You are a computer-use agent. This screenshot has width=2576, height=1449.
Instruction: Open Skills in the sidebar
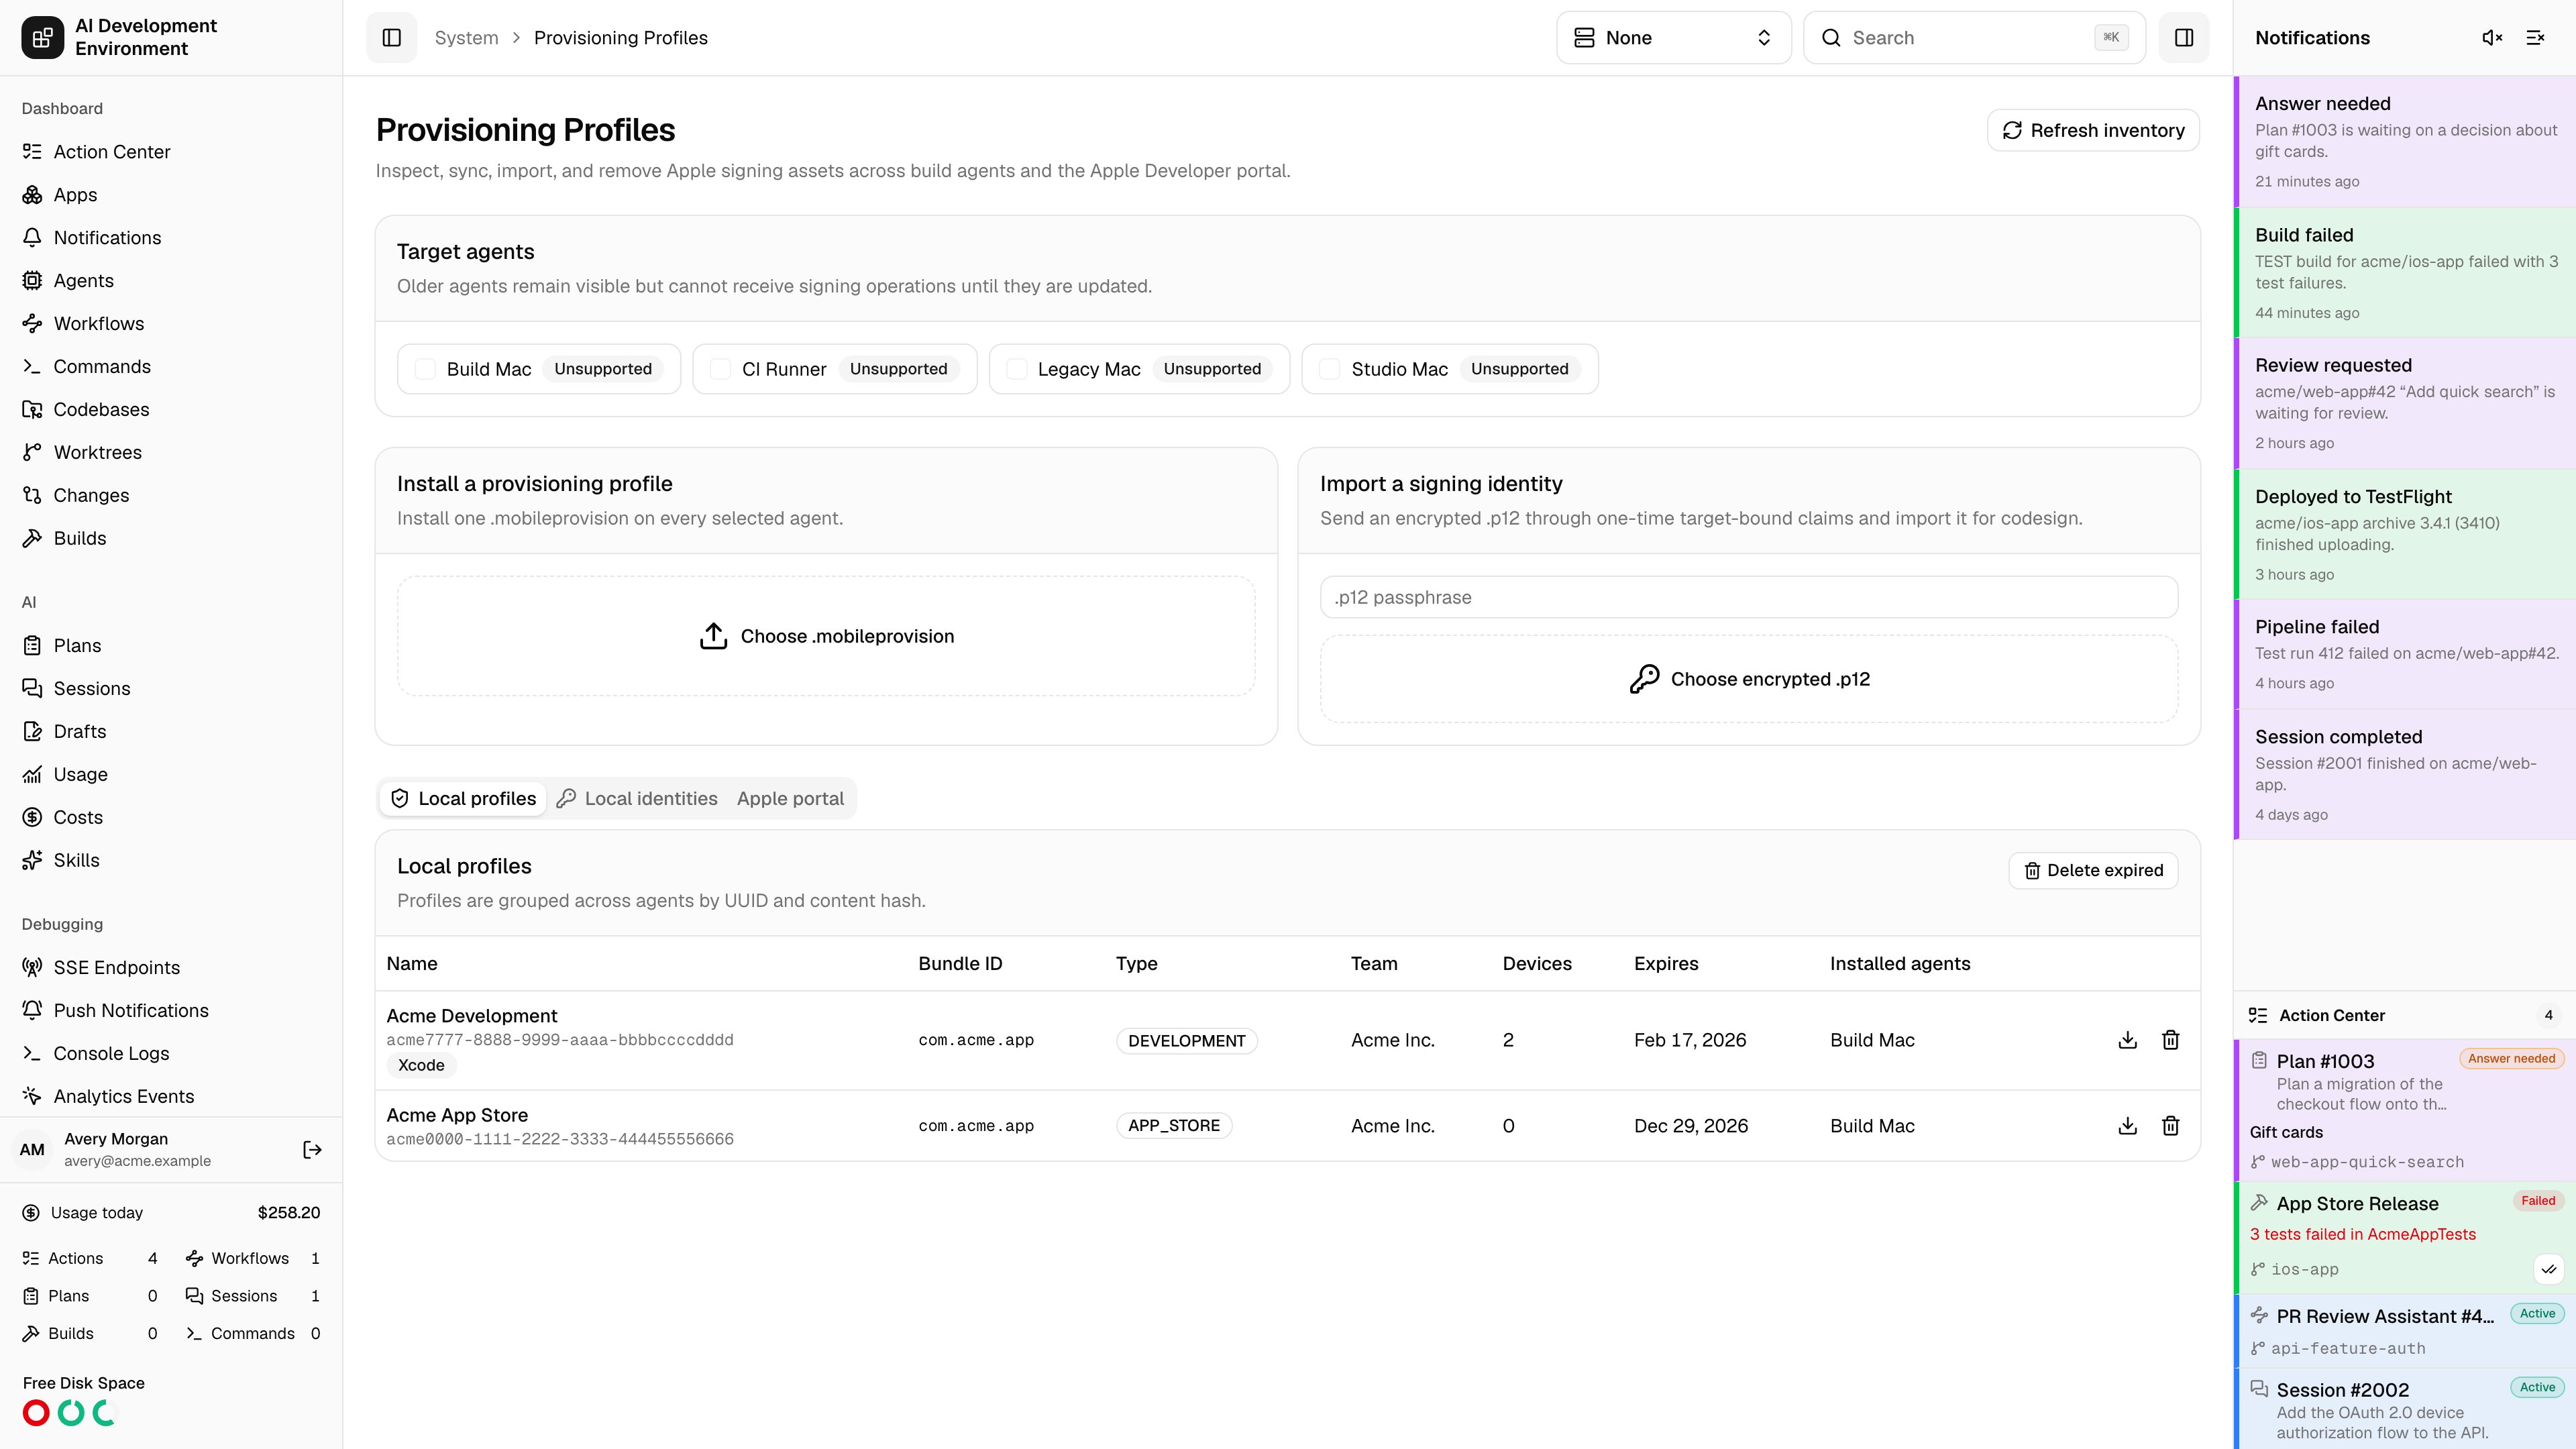[171, 861]
